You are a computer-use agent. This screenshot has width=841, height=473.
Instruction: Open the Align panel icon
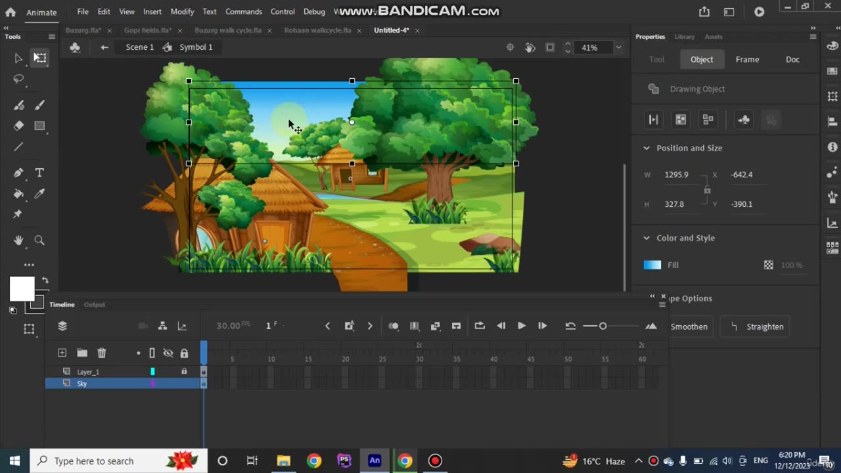pyautogui.click(x=832, y=122)
